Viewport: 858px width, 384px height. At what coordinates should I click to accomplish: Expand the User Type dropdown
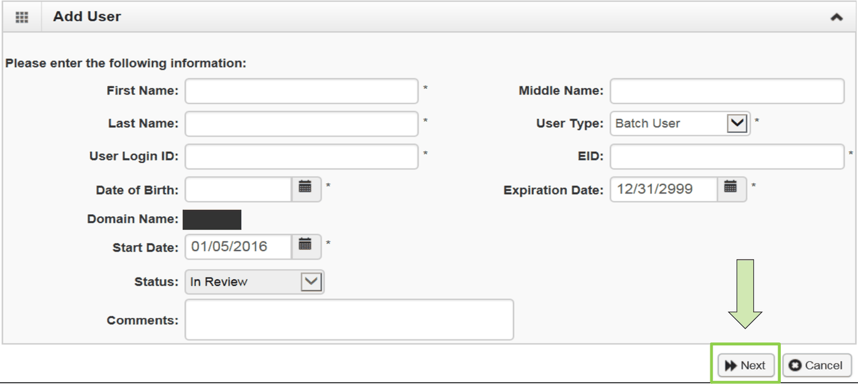[x=737, y=123]
